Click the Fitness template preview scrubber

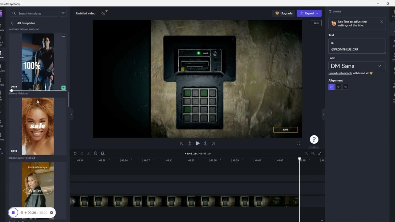11,90
